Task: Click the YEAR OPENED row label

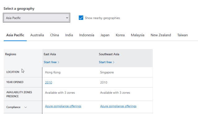Action: point(15,82)
